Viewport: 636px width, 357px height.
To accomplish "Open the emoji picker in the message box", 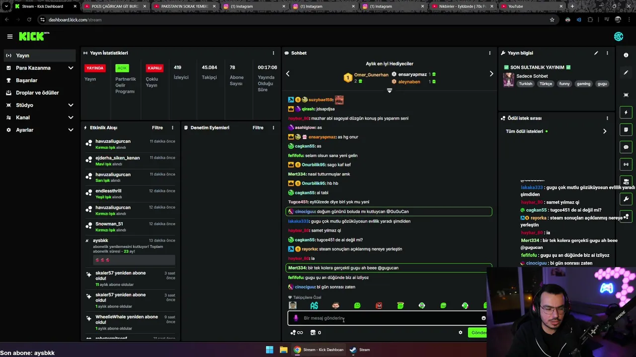I will [x=483, y=318].
